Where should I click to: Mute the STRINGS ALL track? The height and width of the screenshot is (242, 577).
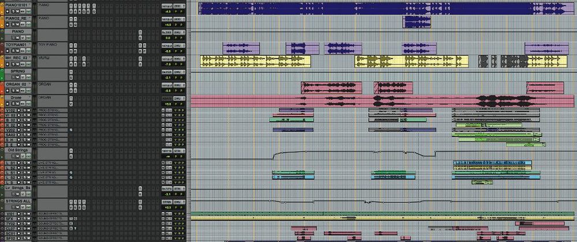pyautogui.click(x=17, y=207)
